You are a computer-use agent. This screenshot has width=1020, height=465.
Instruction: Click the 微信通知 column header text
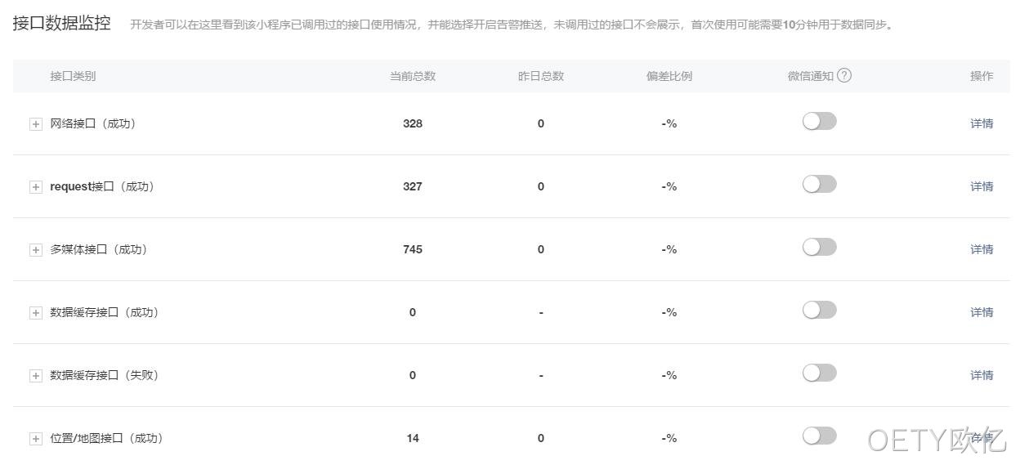click(x=811, y=76)
